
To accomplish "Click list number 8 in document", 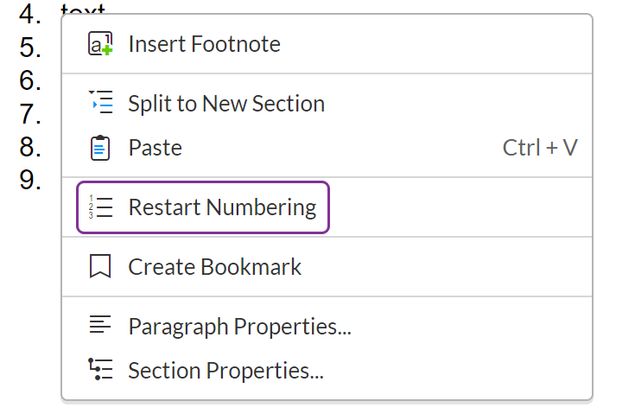I will 30,147.
